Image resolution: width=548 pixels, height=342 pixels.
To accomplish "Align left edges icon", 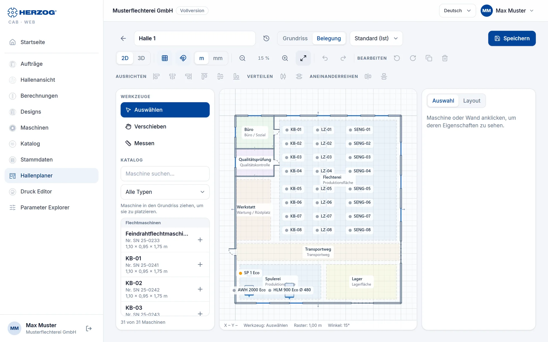I will (156, 76).
